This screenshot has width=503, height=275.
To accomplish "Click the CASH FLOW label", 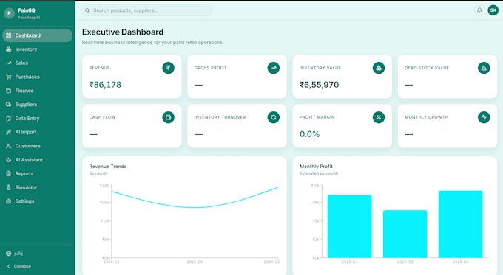I will point(102,117).
